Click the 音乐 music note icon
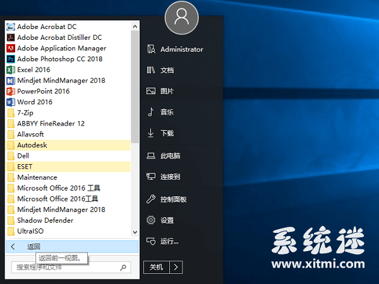Viewport: 379px width, 284px height. [x=150, y=112]
